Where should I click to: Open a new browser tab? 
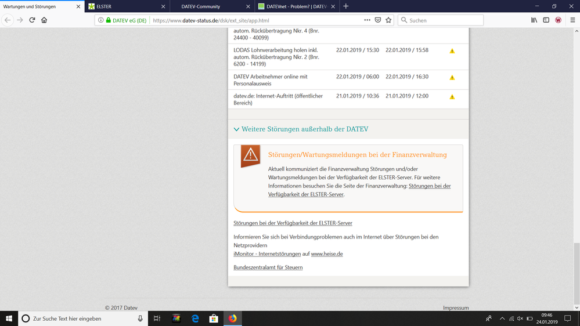coord(346,6)
